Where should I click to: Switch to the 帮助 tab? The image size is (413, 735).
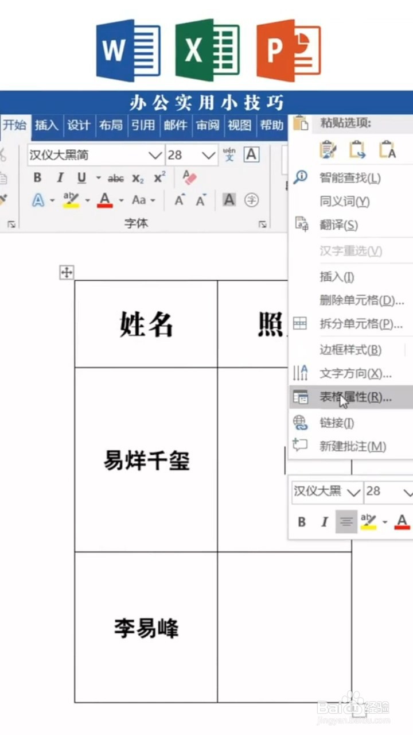[271, 125]
